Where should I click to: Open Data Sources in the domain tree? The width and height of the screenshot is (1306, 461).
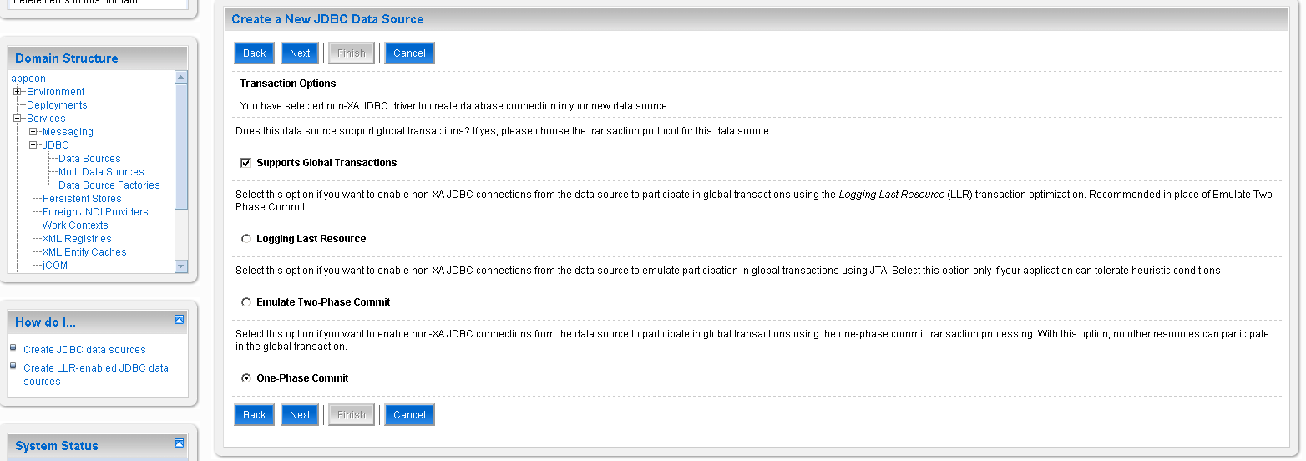pyautogui.click(x=89, y=159)
